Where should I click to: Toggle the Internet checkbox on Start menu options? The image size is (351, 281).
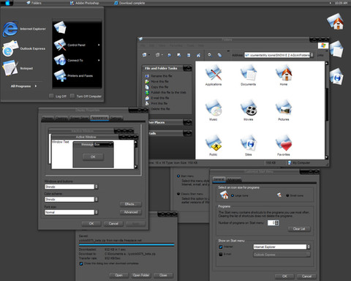[221, 247]
